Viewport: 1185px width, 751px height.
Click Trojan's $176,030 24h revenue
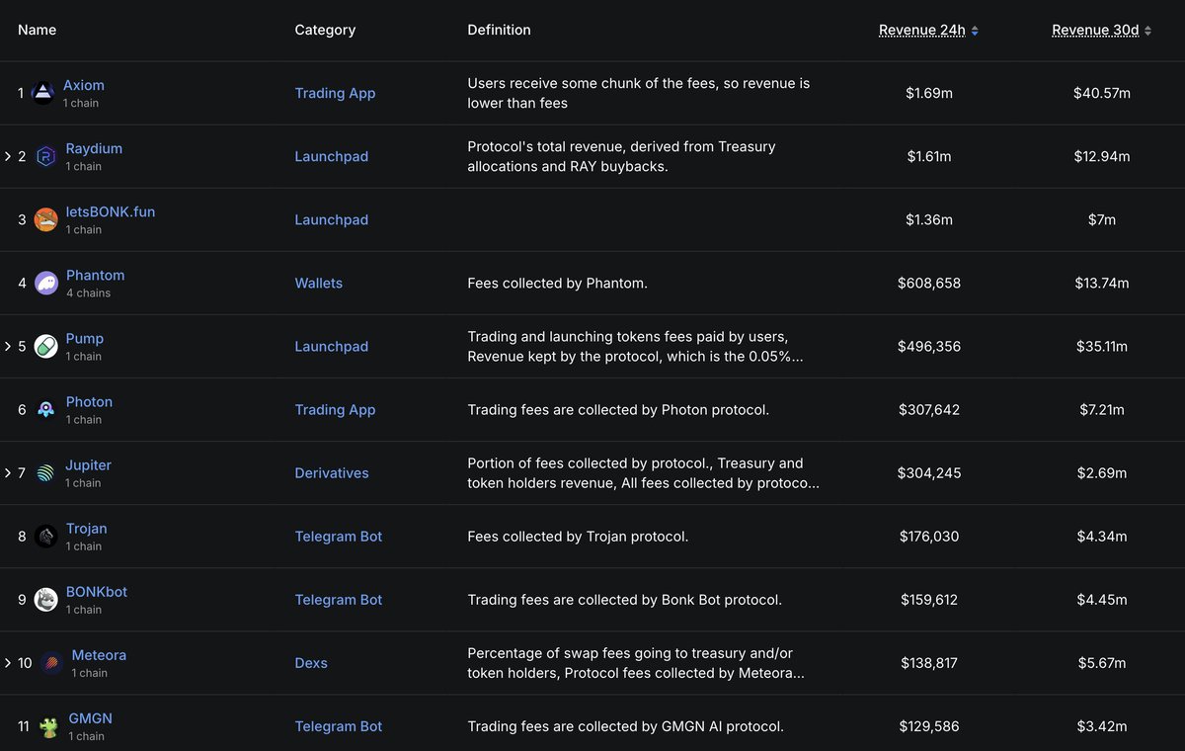(x=929, y=536)
